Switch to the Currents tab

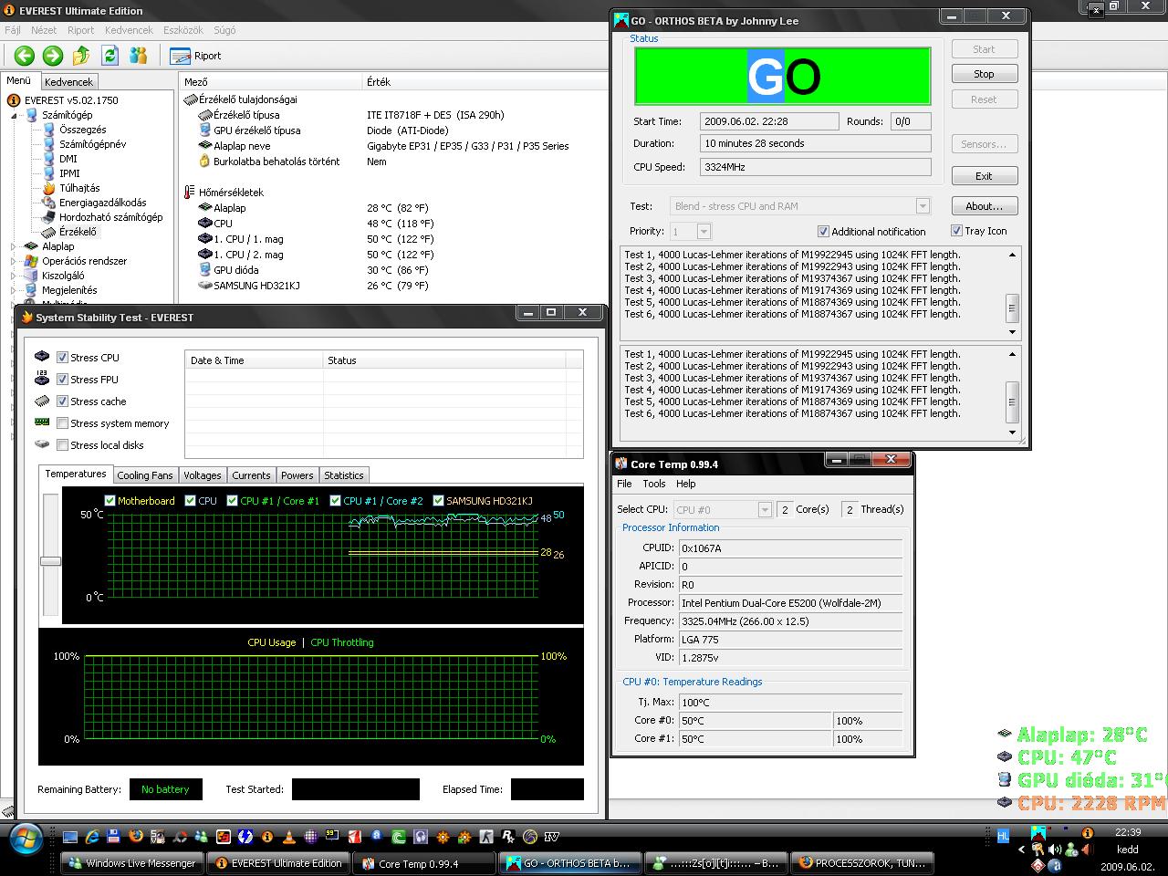(x=251, y=475)
